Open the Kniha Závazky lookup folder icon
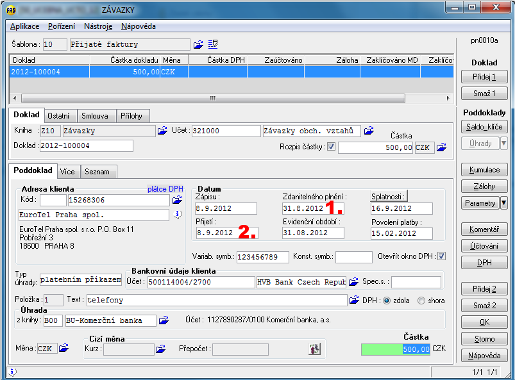The width and height of the screenshot is (515, 380). 162,131
